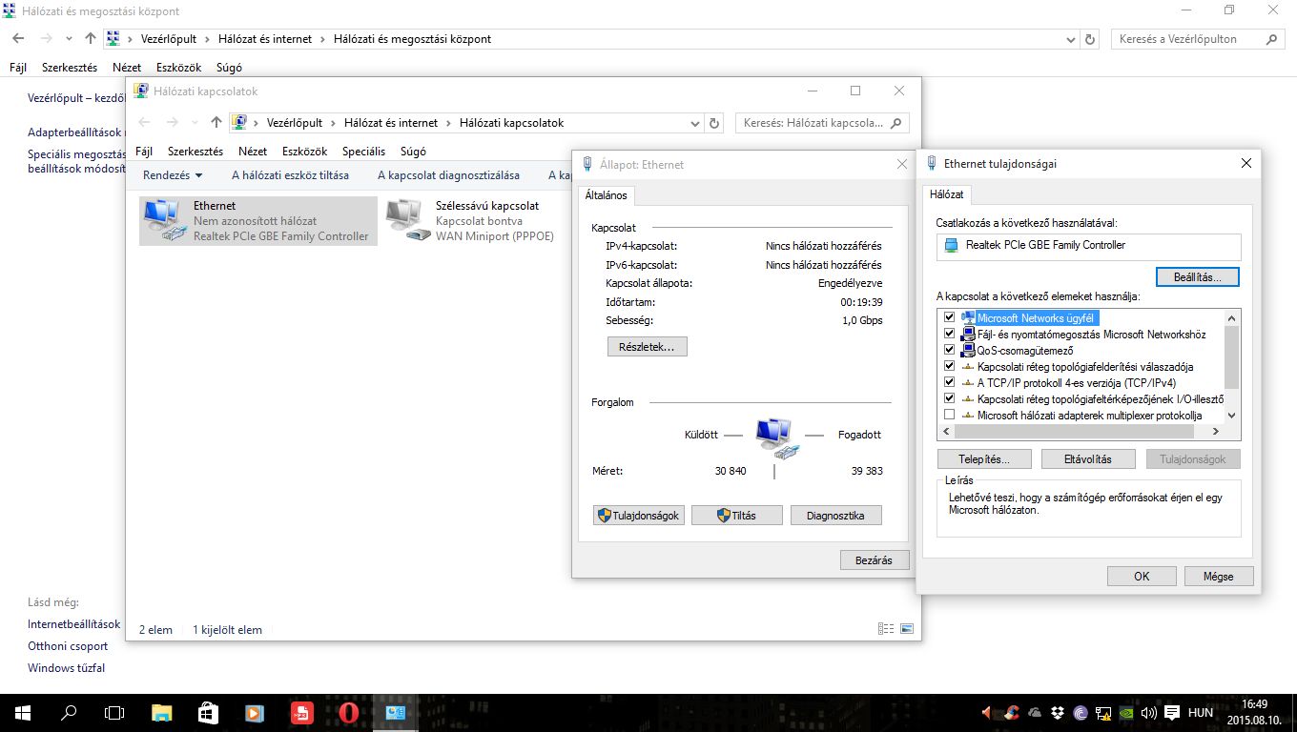Select the Hálózat tab
1297x732 pixels.
[x=946, y=194]
